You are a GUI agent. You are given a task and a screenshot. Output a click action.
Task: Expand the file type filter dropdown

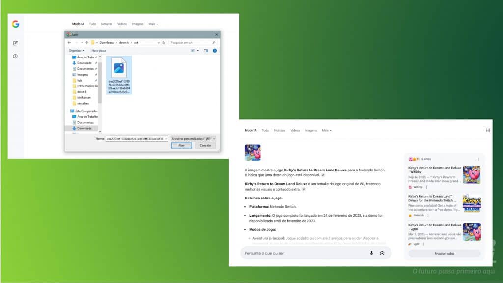(194, 139)
